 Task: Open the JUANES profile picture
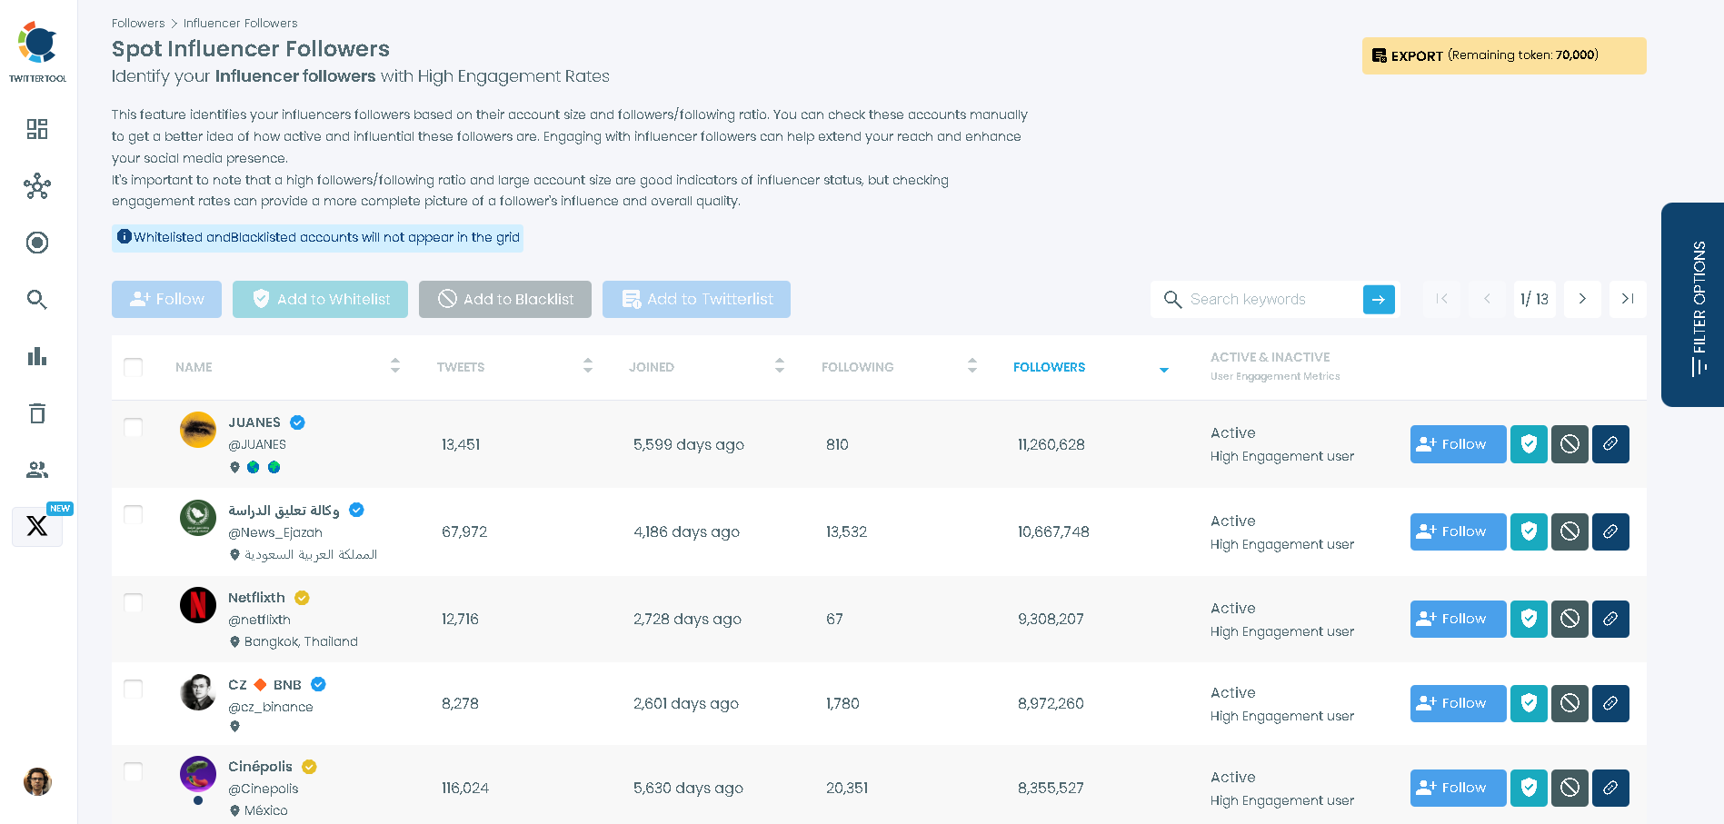(x=198, y=430)
